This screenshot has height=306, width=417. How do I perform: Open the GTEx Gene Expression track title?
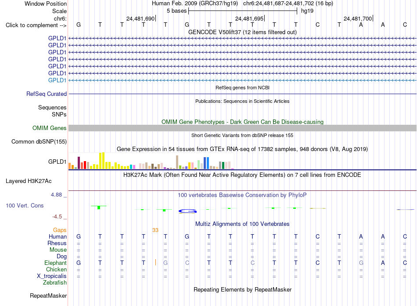(x=242, y=149)
